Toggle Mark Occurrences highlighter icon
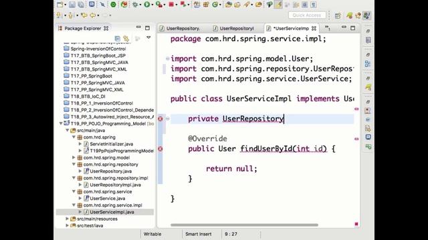This screenshot has width=428, height=240. 278,5
